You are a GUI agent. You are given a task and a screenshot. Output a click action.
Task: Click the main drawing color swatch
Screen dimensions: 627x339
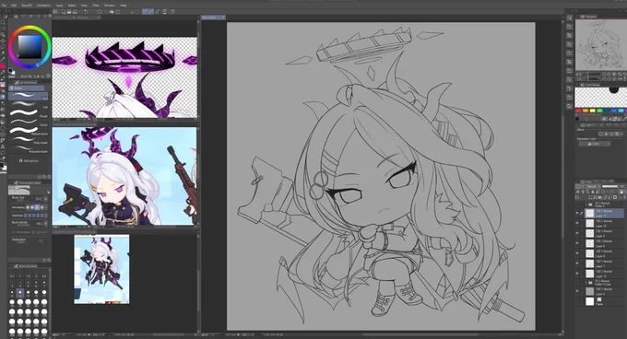(x=10, y=70)
